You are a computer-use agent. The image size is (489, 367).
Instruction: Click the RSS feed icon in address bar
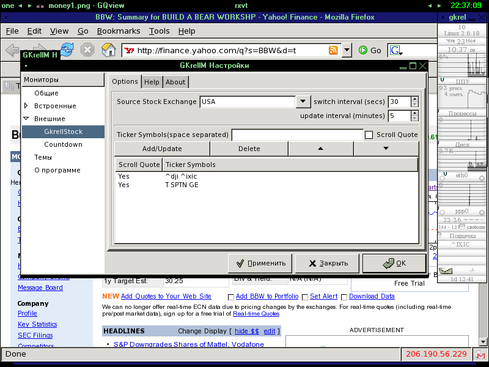[333, 50]
